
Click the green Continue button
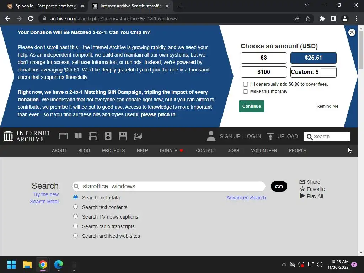point(251,106)
